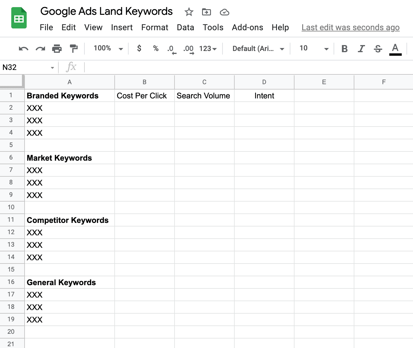Apply currency format with dollar button

(x=139, y=48)
